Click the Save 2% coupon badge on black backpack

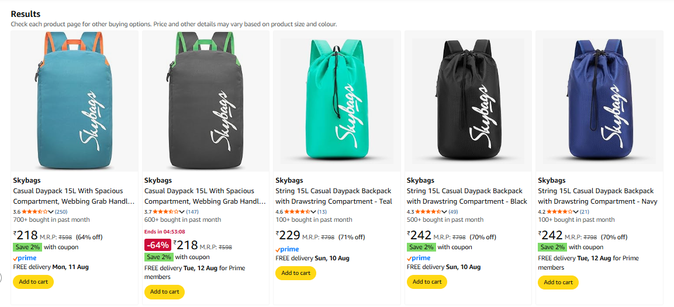pos(421,247)
